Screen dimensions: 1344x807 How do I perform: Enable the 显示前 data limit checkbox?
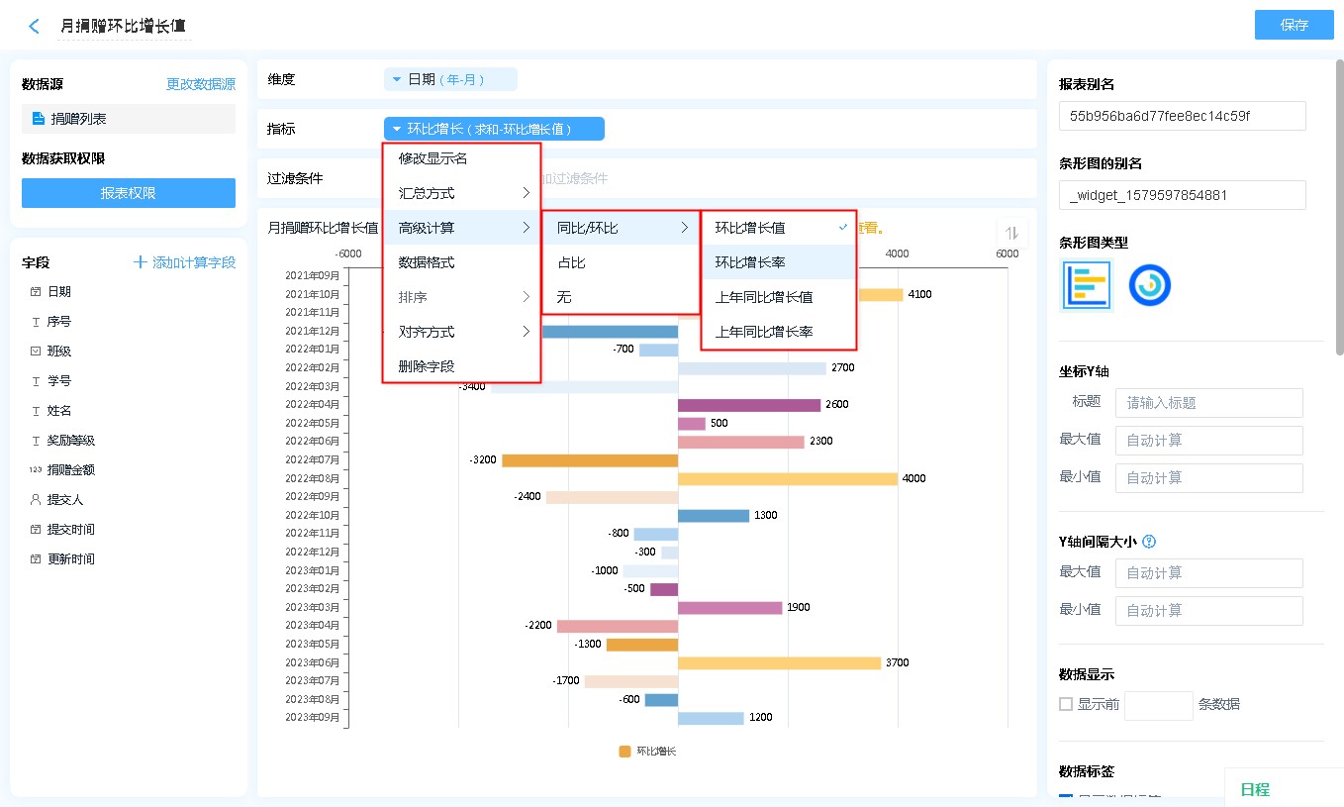[1066, 704]
